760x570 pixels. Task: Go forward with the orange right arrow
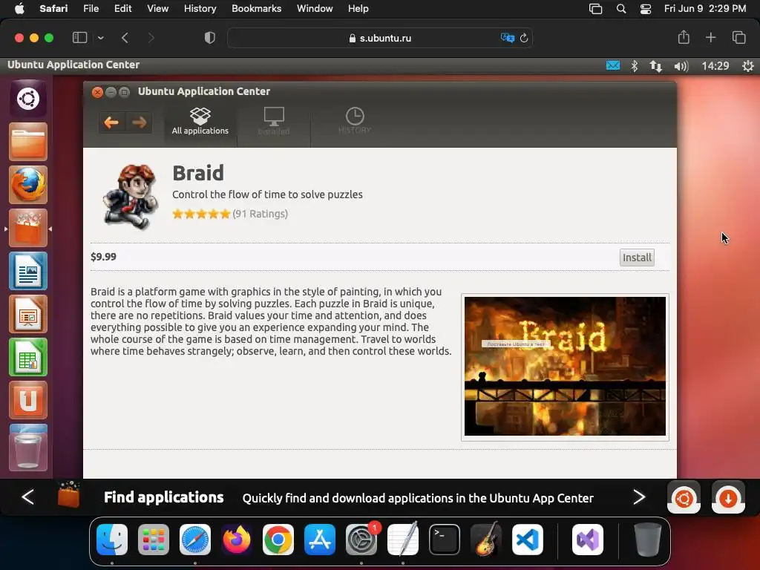tap(139, 122)
